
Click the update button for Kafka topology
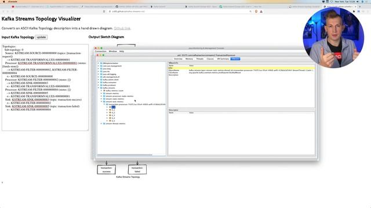click(41, 37)
